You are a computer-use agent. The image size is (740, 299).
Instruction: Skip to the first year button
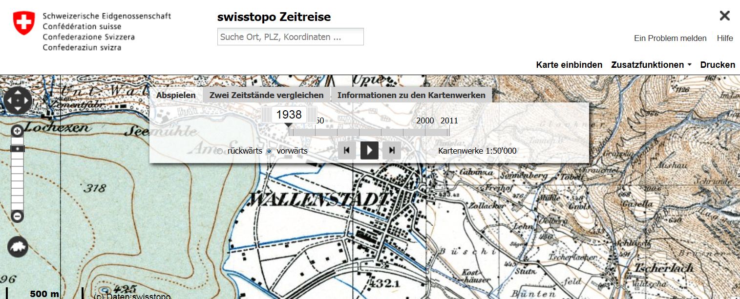tap(347, 151)
